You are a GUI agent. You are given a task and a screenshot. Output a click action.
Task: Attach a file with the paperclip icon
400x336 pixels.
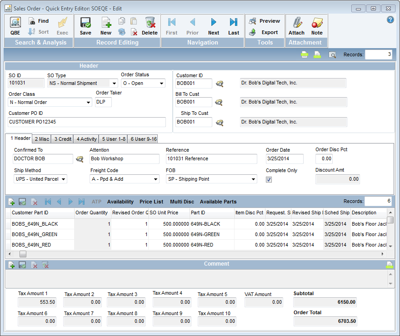click(297, 26)
